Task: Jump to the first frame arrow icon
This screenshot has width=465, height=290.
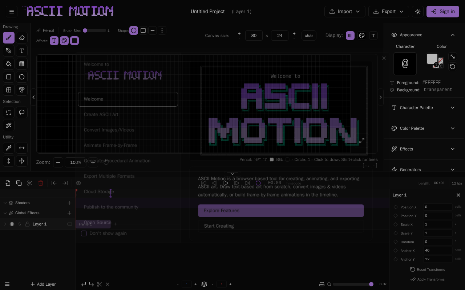Action: click(54, 183)
